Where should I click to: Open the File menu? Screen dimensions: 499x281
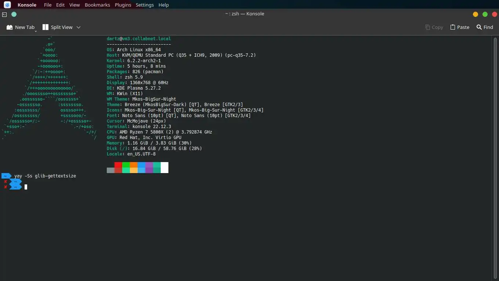click(48, 5)
